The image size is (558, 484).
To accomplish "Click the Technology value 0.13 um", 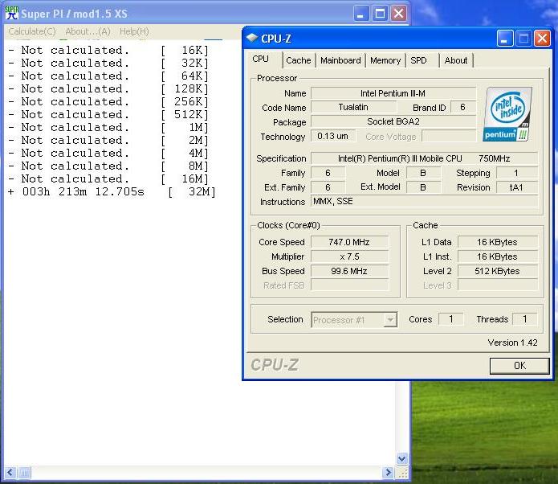I will pyautogui.click(x=333, y=136).
